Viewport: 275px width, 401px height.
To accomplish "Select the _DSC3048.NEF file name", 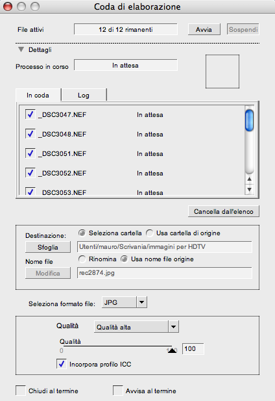I will 62,135.
